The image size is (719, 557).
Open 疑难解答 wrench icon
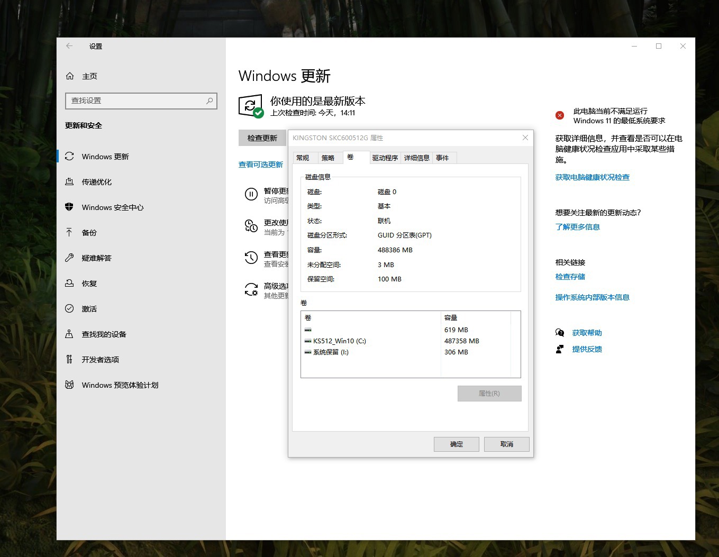tap(69, 258)
